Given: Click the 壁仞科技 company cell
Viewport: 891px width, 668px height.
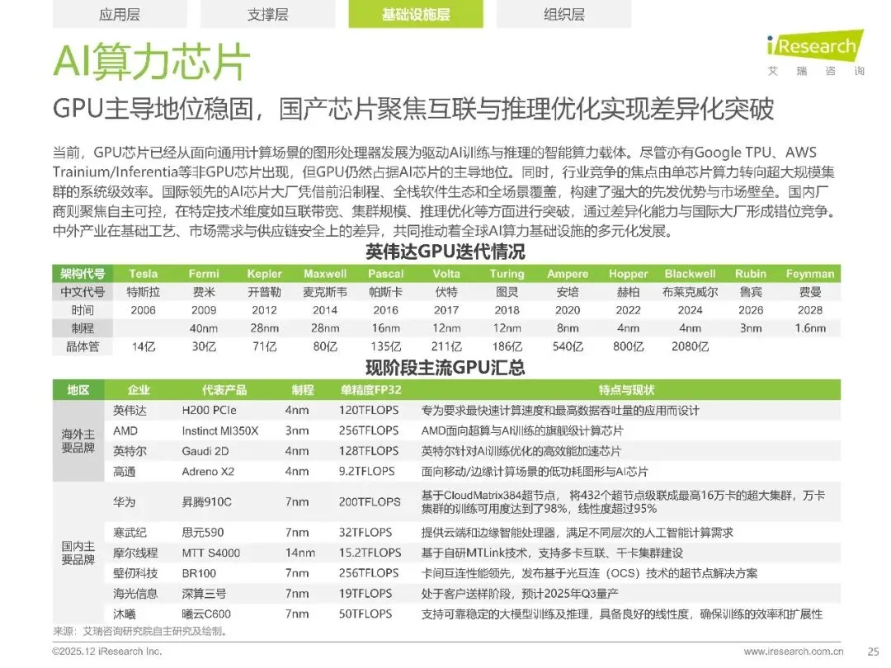Looking at the screenshot, I should 135,573.
